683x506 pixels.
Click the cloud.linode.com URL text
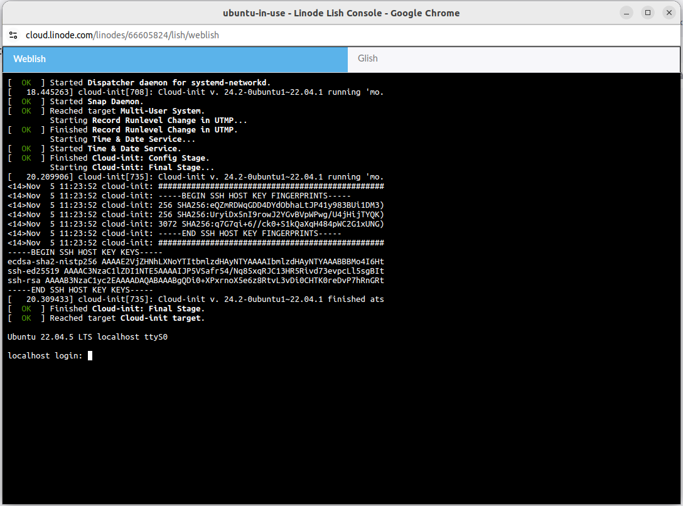coord(56,35)
